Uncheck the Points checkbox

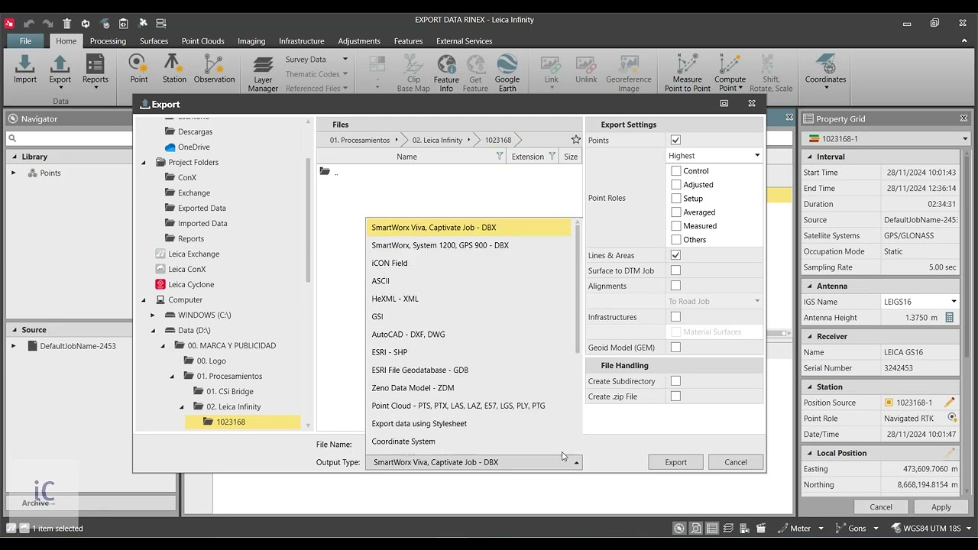[x=675, y=140]
